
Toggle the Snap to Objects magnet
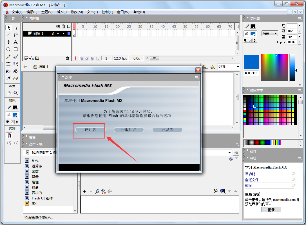point(9,135)
